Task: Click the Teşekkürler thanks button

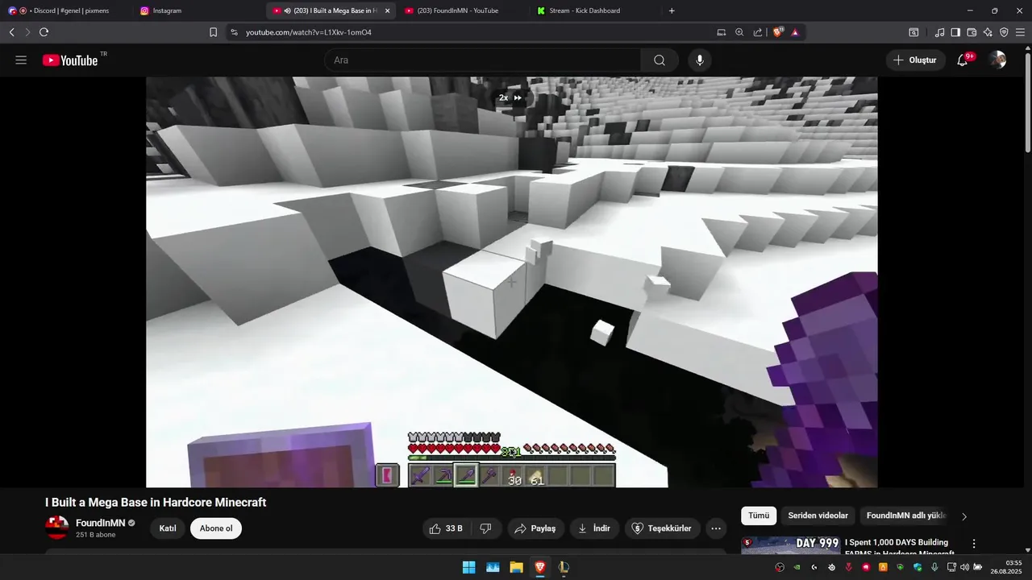Action: point(662,528)
